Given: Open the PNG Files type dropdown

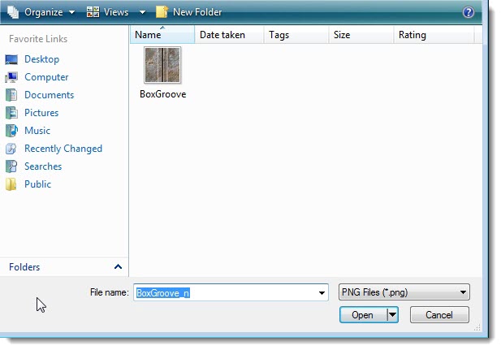Looking at the screenshot, I should 404,292.
